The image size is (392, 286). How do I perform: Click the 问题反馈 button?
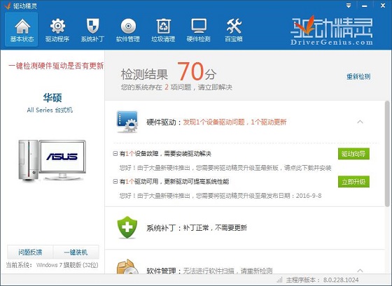point(30,252)
